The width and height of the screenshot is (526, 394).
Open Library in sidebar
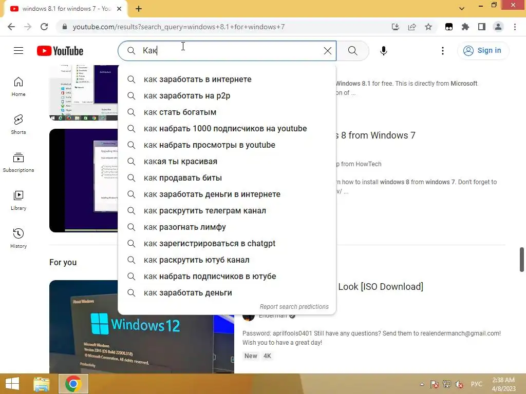coord(18,201)
